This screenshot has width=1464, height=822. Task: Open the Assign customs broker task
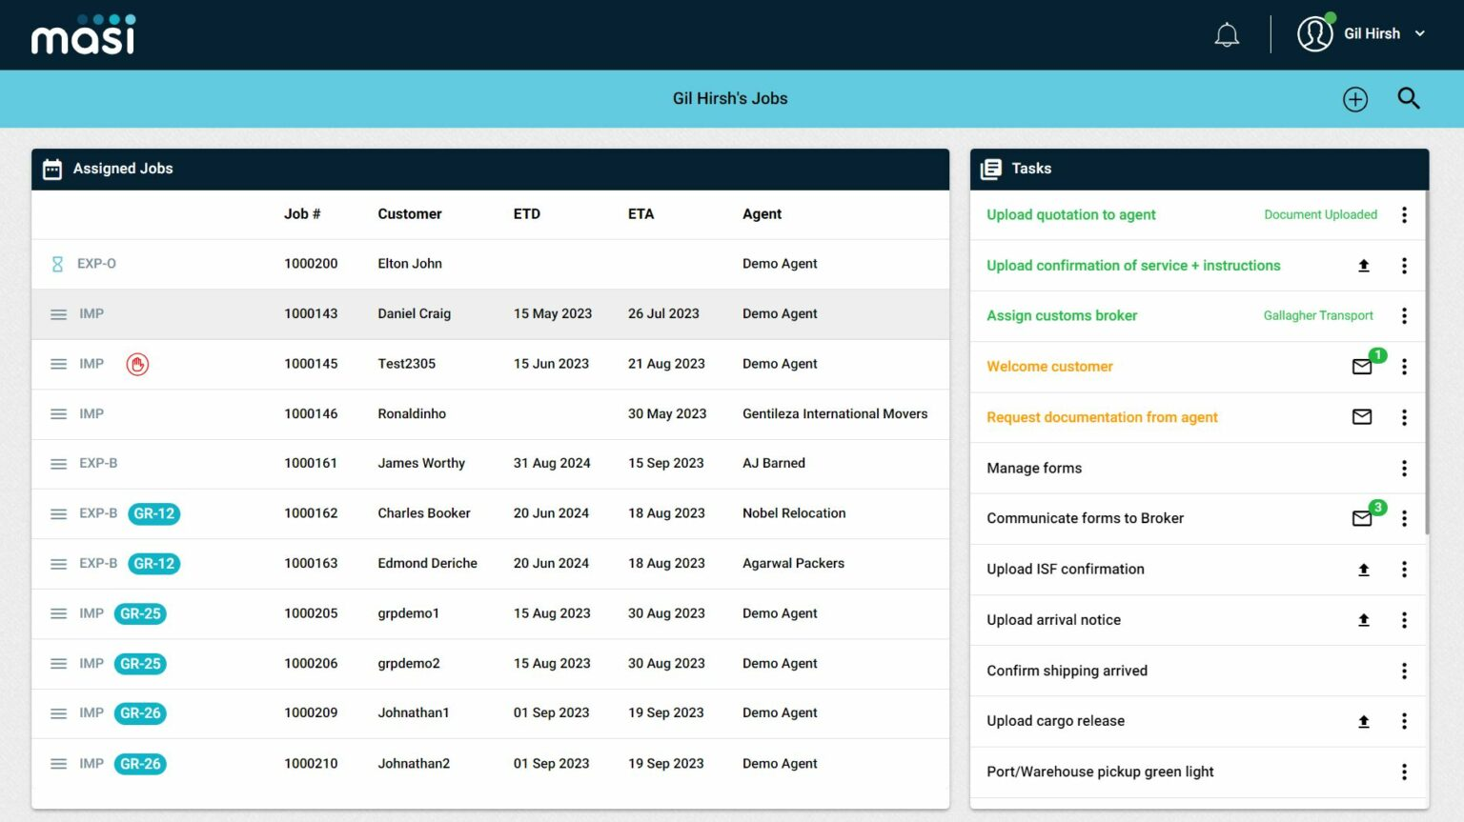point(1062,316)
